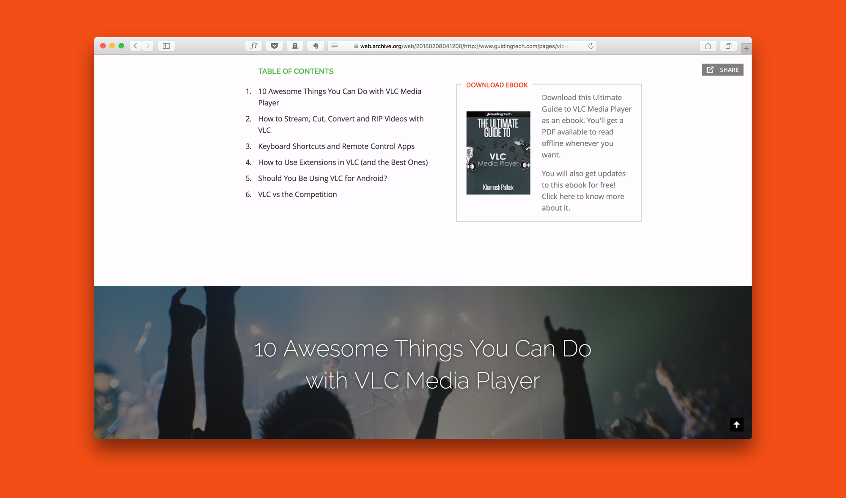
Task: Open the padlock extension icon
Action: [295, 46]
